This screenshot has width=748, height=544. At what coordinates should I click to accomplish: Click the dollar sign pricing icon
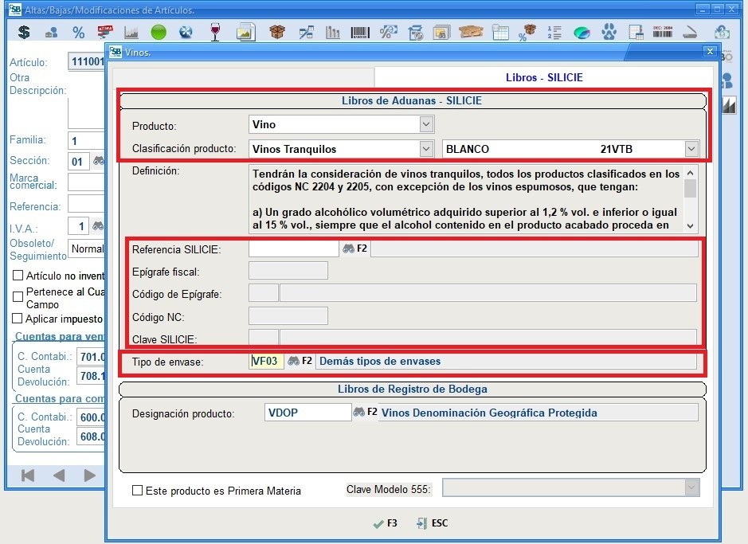click(24, 33)
